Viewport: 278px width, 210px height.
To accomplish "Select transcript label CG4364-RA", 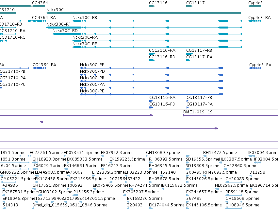I will pos(44,18).
